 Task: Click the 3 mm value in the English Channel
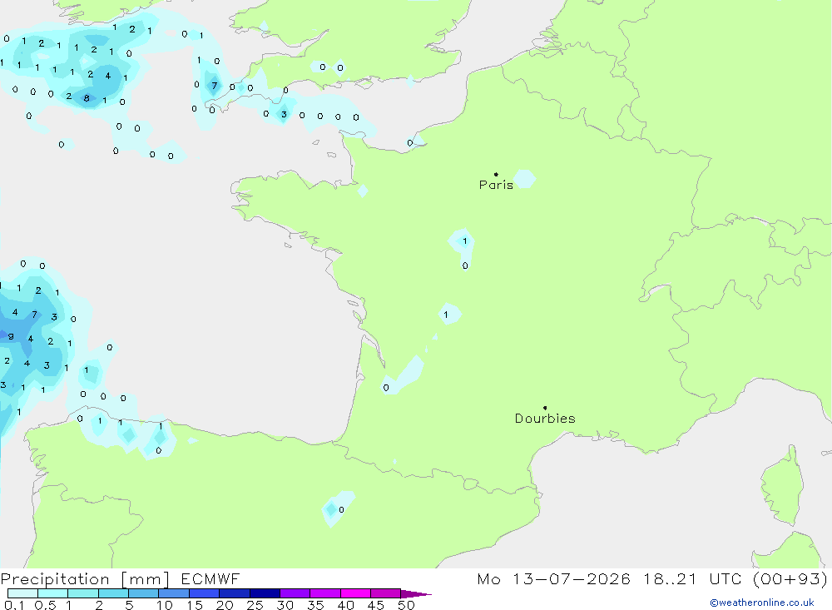284,115
